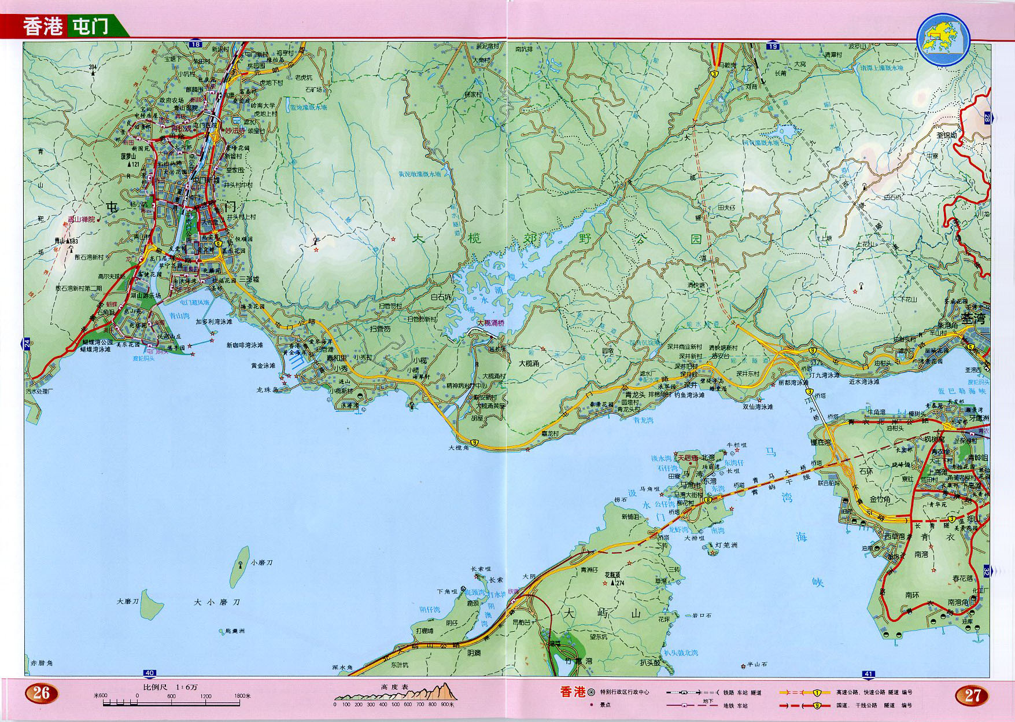Go to adjacent page 41 marker at bottom
1015x722 pixels.
coord(868,673)
